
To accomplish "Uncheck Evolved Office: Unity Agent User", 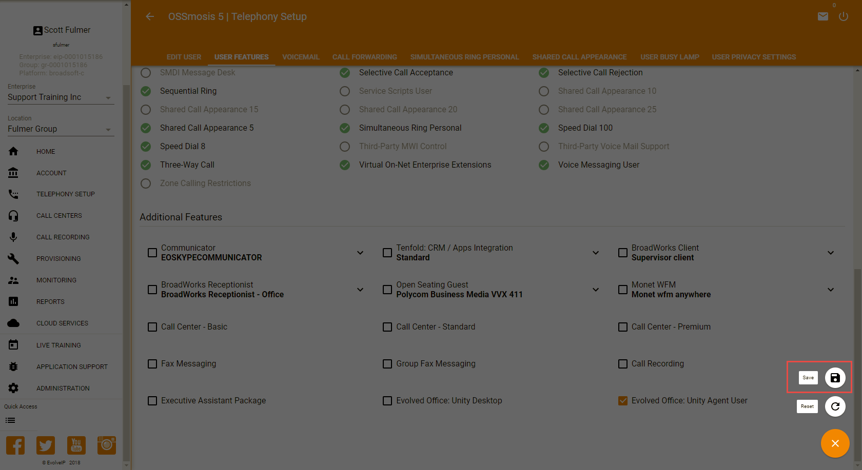I will tap(623, 401).
